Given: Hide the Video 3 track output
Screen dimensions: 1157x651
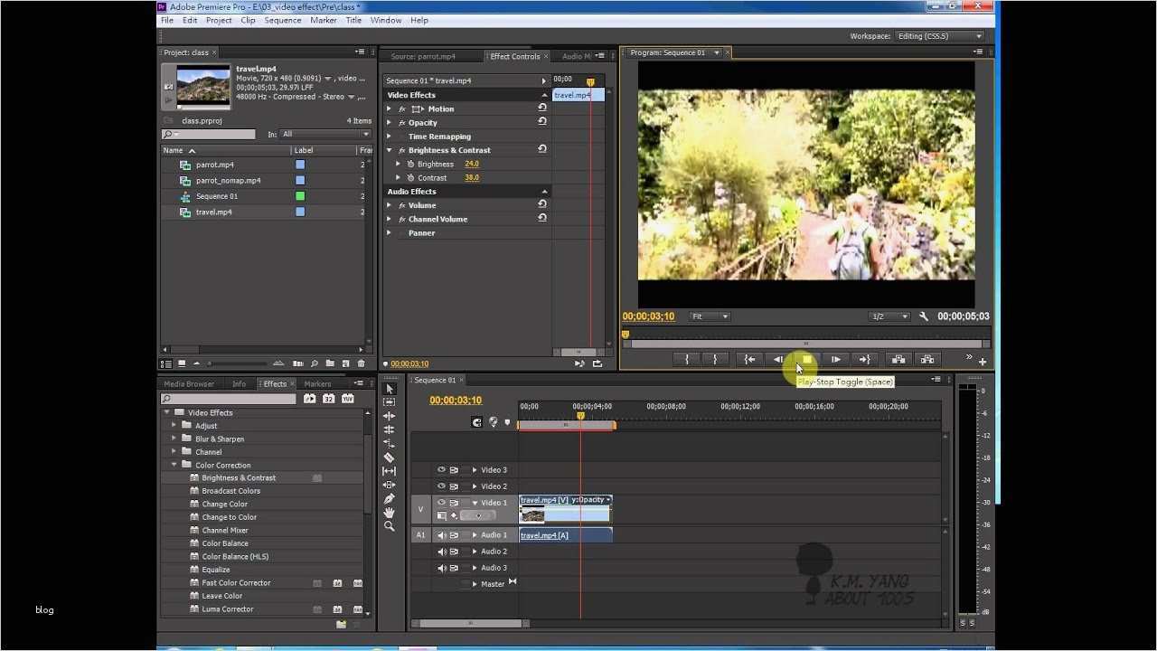Looking at the screenshot, I should point(442,470).
